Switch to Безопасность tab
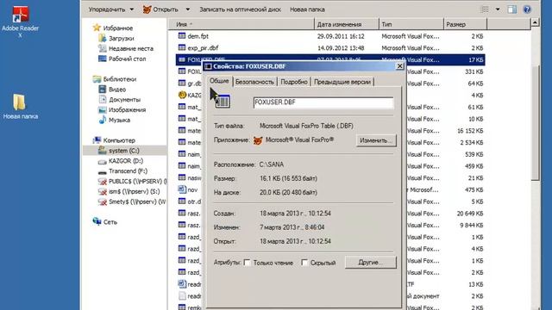The image size is (552, 310). tap(254, 82)
